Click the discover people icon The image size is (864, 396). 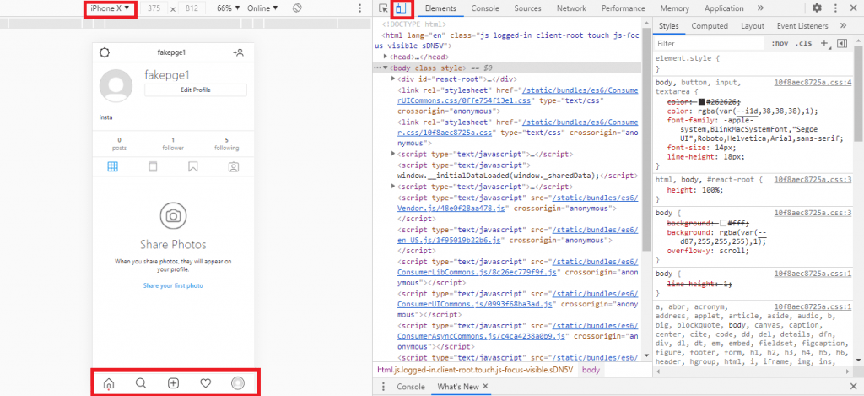239,52
